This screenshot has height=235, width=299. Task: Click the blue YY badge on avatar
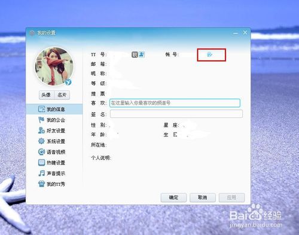pyautogui.click(x=68, y=82)
